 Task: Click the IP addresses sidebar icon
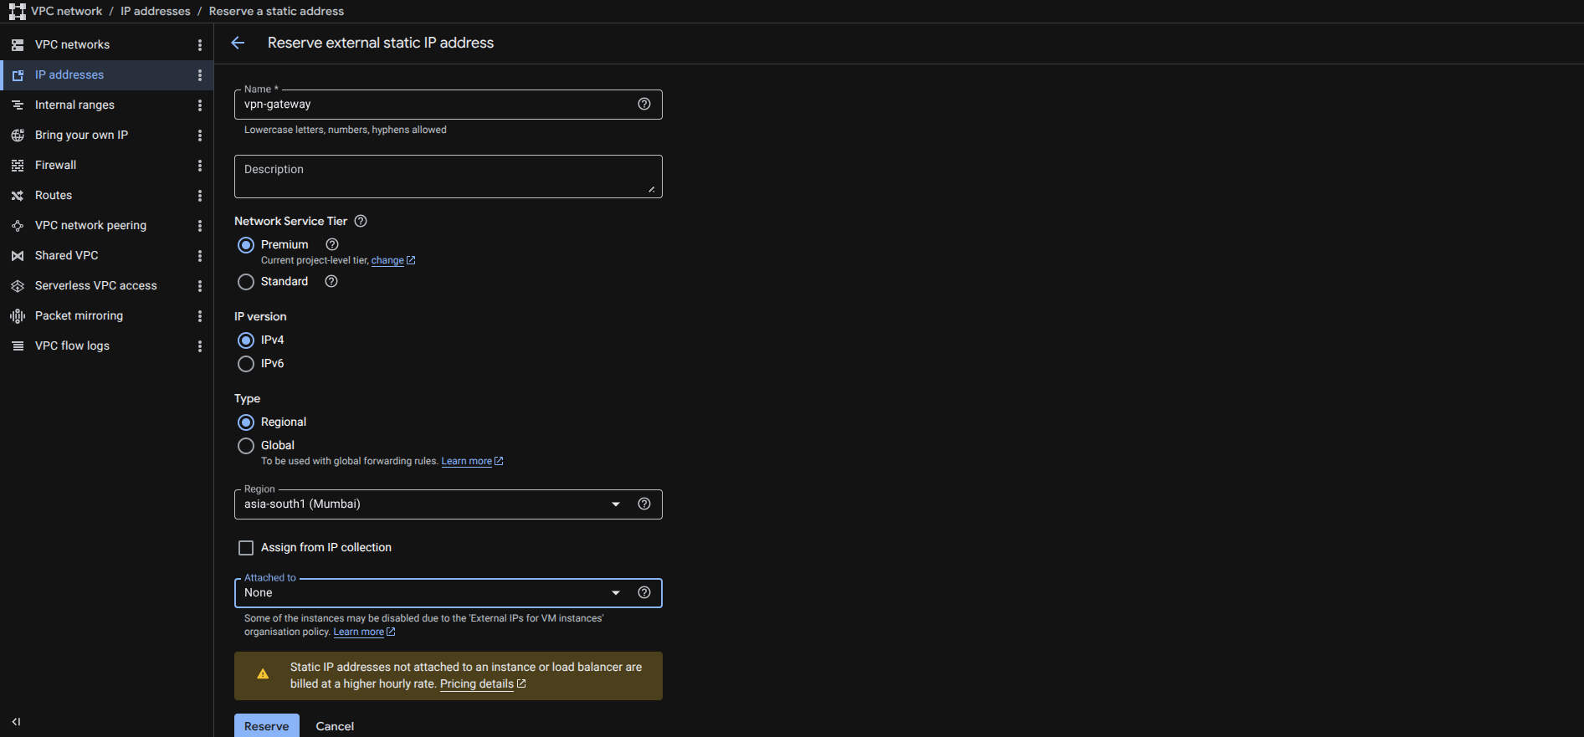click(x=18, y=75)
